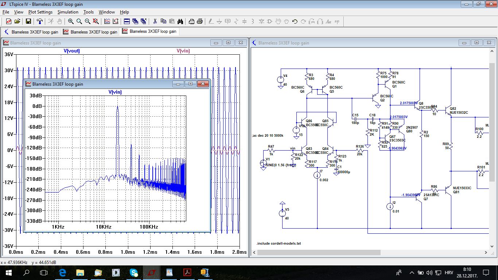Select the Component gate-symbol tool
The width and height of the screenshot is (498, 280).
coord(270,22)
